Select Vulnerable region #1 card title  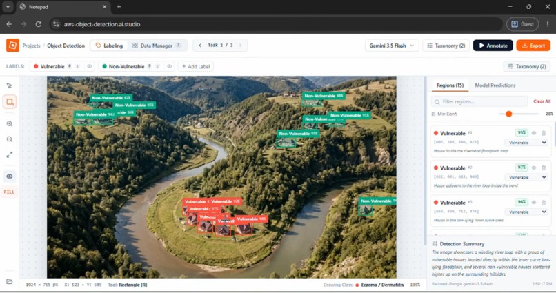coord(453,133)
